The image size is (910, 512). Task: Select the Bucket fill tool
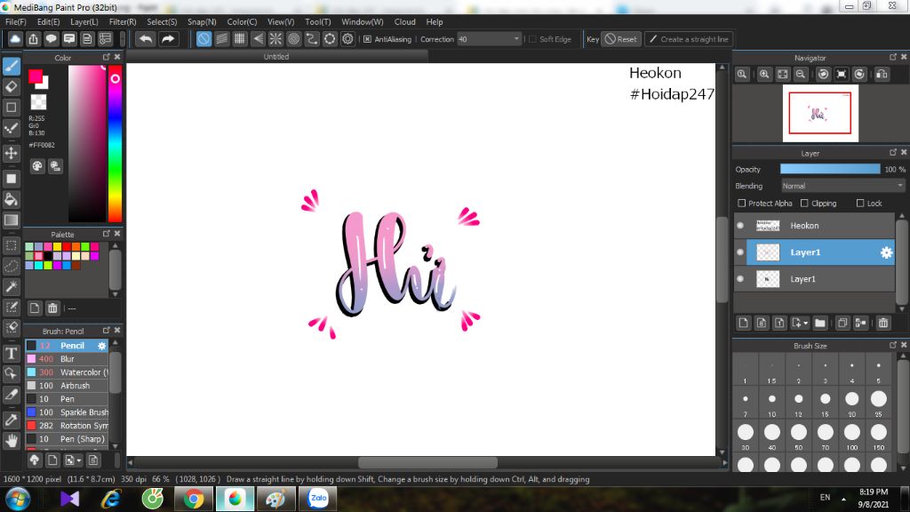coord(11,200)
